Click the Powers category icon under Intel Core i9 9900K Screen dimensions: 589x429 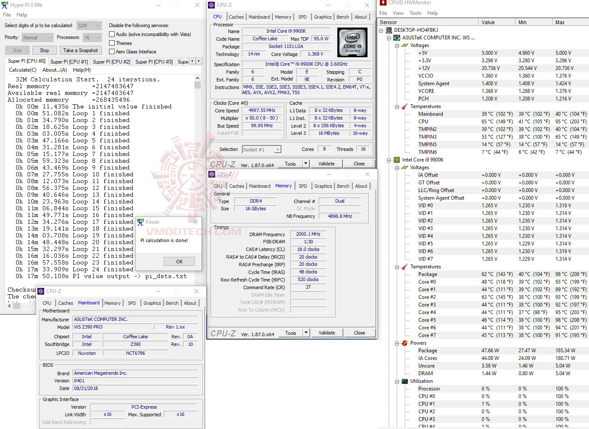(x=404, y=343)
